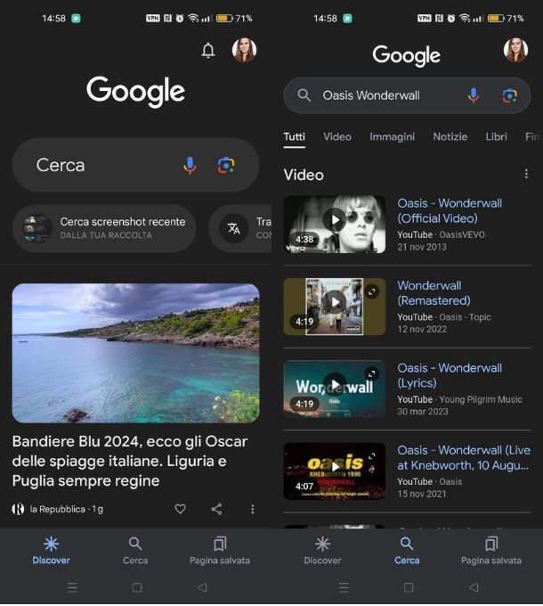The height and width of the screenshot is (606, 543).
Task: Play Wonderwall (Lyrics) video thumbnail
Action: point(334,389)
